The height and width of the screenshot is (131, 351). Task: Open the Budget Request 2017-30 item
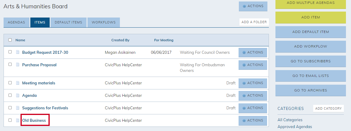pos(45,53)
